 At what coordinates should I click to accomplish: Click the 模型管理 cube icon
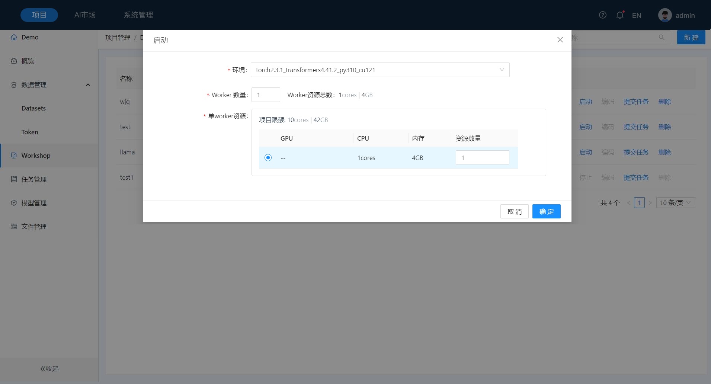[x=14, y=203]
